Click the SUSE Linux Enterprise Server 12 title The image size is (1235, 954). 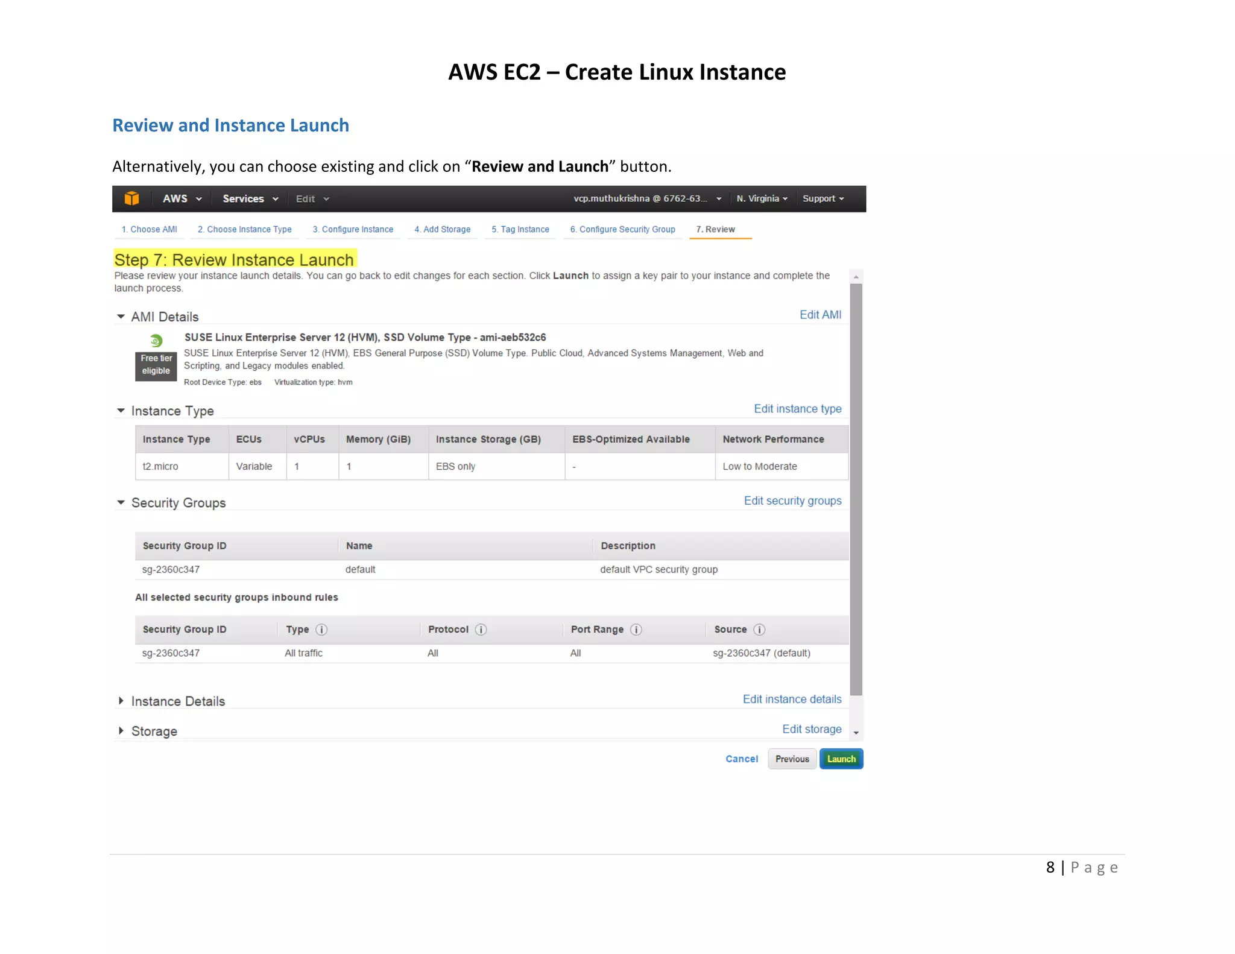[365, 337]
